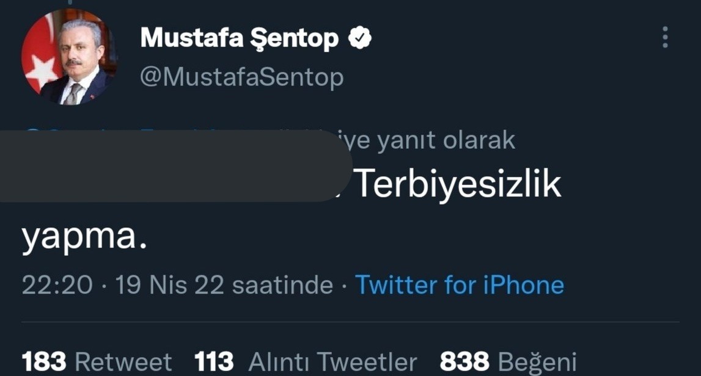Click the verified badge checkmark
This screenshot has width=701, height=376.
[361, 39]
